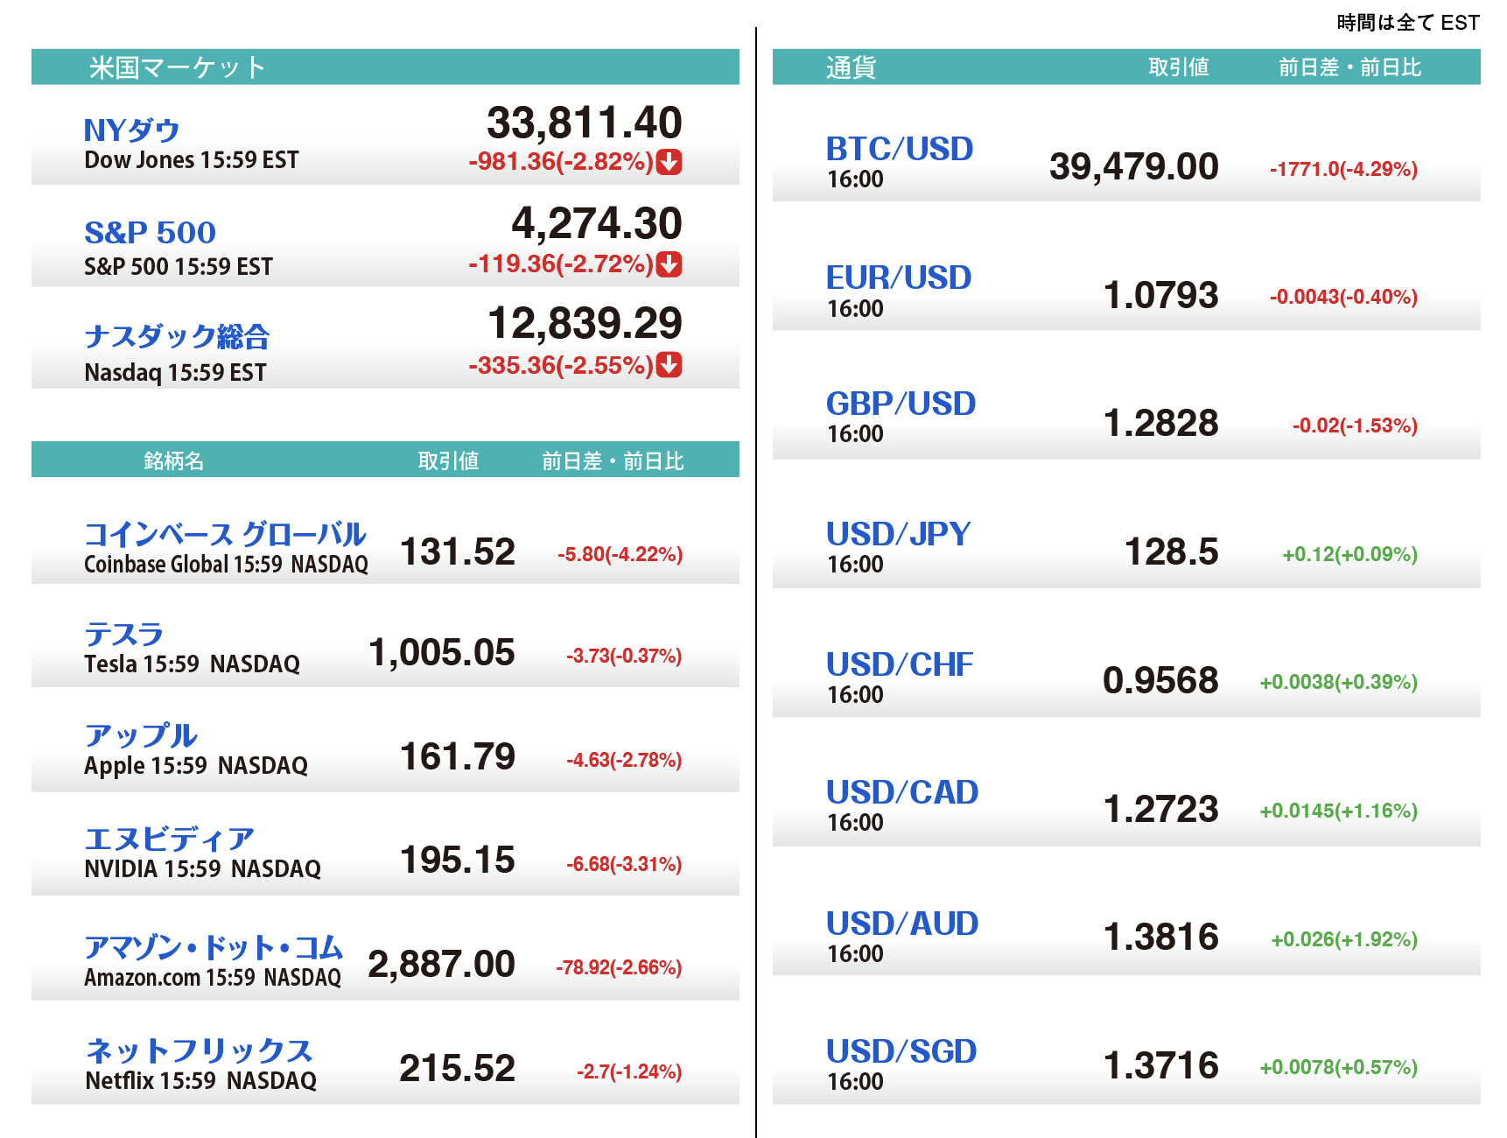1507x1138 pixels.
Task: Select the EUR/USD currency pair
Action: 899,277
